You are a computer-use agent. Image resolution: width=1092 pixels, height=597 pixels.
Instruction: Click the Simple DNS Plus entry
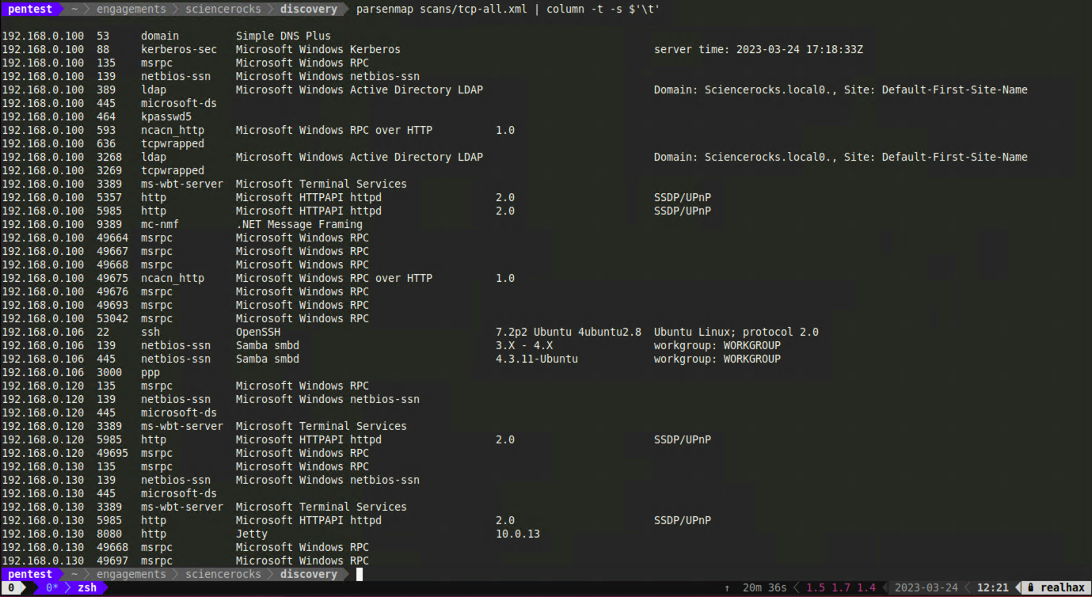tap(283, 36)
